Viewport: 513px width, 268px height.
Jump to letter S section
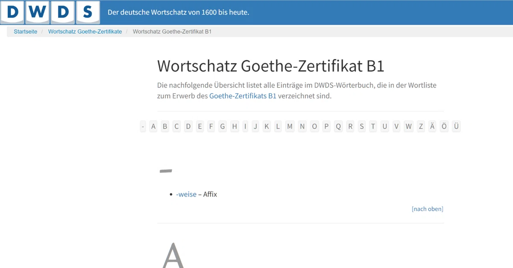pyautogui.click(x=362, y=126)
